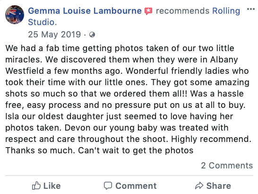Click the thumbs-up Like icon
The height and width of the screenshot is (194, 258).
click(36, 186)
